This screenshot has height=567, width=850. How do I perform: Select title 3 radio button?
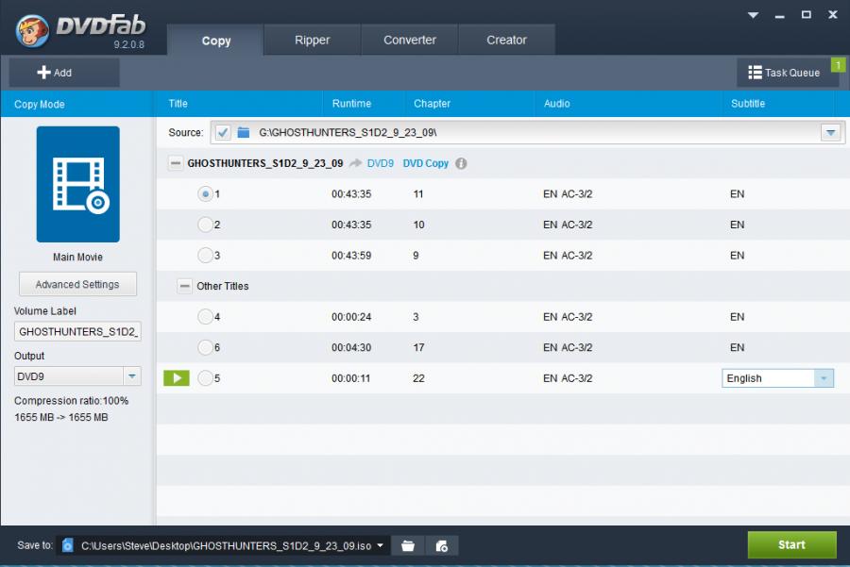205,255
